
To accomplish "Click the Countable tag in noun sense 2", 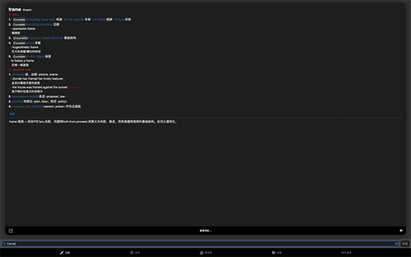I will click(x=19, y=25).
